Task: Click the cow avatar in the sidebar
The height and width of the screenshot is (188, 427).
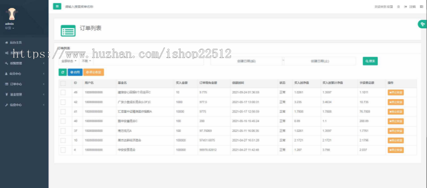Action: (x=12, y=14)
